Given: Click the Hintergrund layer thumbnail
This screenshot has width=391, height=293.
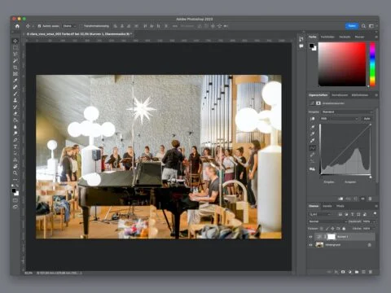Looking at the screenshot, I should point(319,245).
